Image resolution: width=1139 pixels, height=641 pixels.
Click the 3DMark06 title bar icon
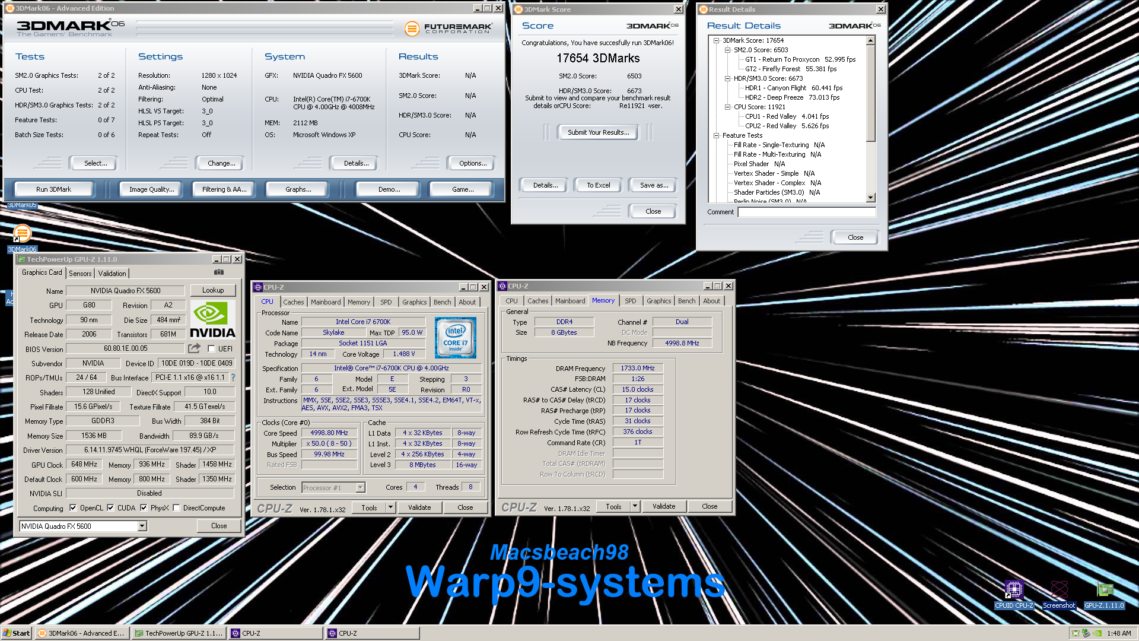click(x=9, y=8)
